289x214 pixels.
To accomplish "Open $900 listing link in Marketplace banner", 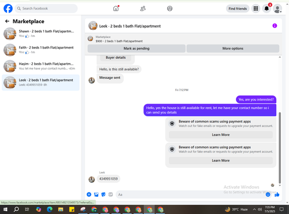I will point(119,41).
